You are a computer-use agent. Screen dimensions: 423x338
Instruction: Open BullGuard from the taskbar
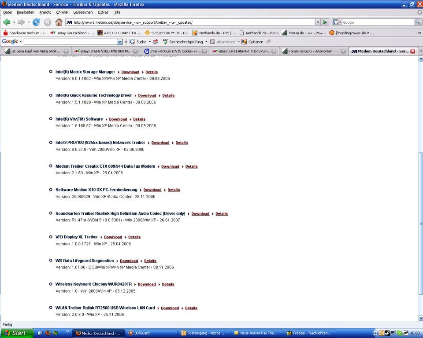point(152,333)
